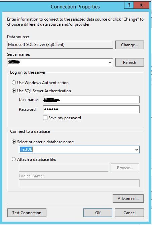Enable Save my password checkbox
The image size is (152, 225).
pyautogui.click(x=45, y=118)
